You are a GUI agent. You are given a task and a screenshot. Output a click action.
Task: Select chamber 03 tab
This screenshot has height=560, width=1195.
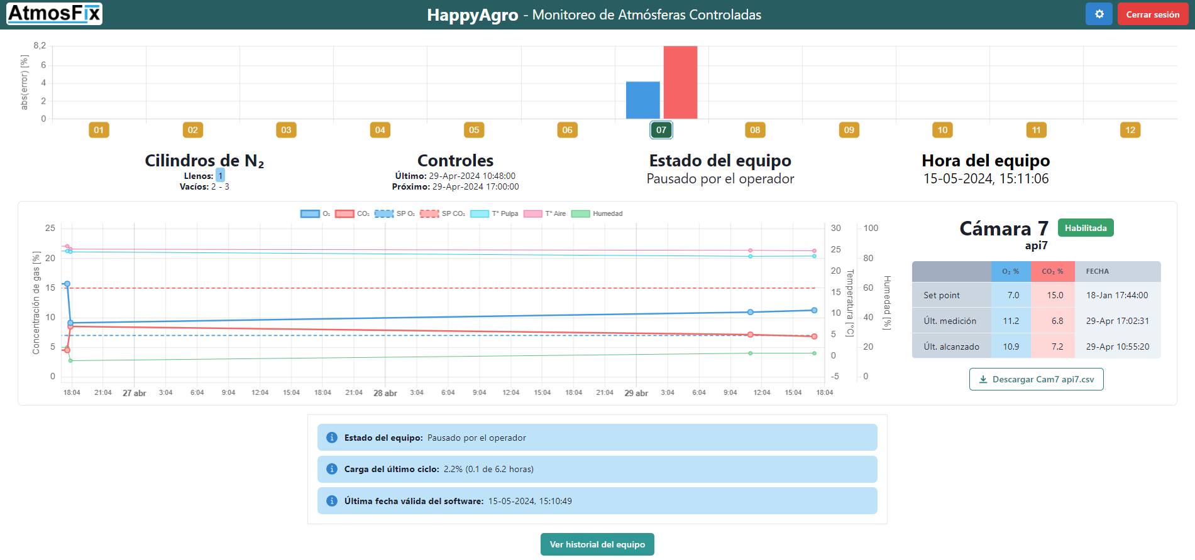click(x=286, y=130)
